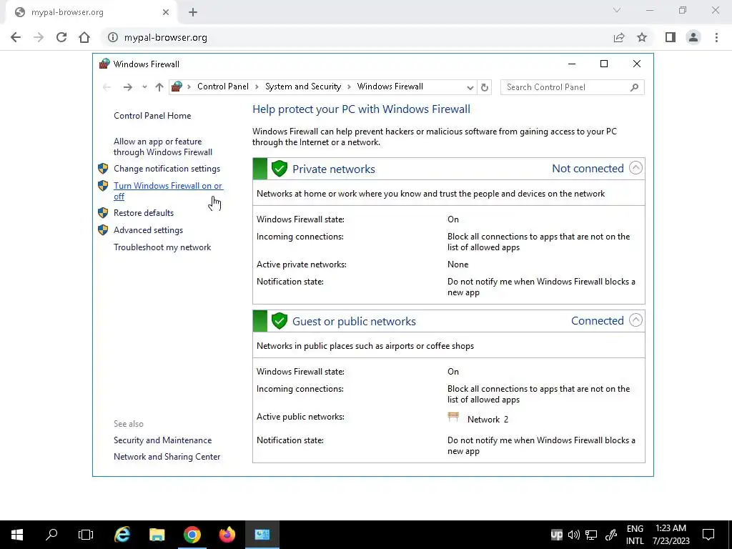
Task: Open the Windows Start menu
Action: click(17, 535)
